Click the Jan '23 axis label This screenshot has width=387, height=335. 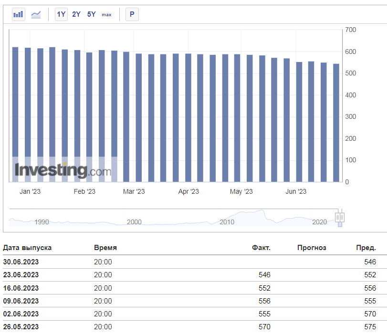click(x=30, y=191)
